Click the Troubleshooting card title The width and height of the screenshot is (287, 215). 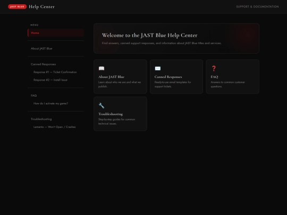[x=111, y=114]
